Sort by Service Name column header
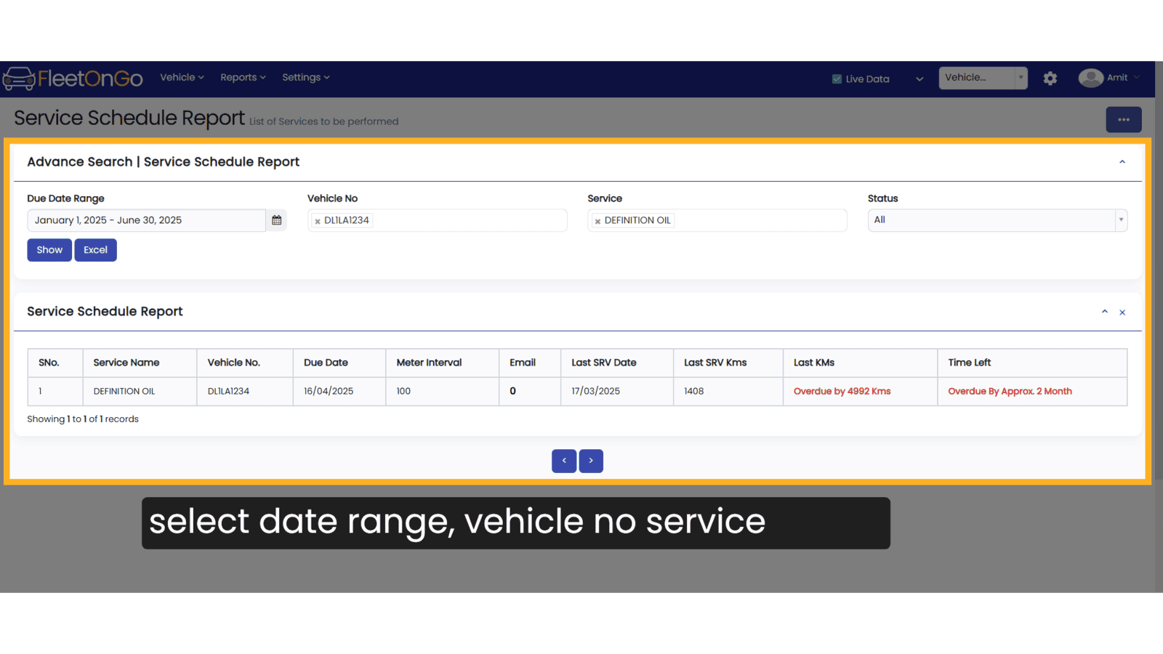 (140, 363)
